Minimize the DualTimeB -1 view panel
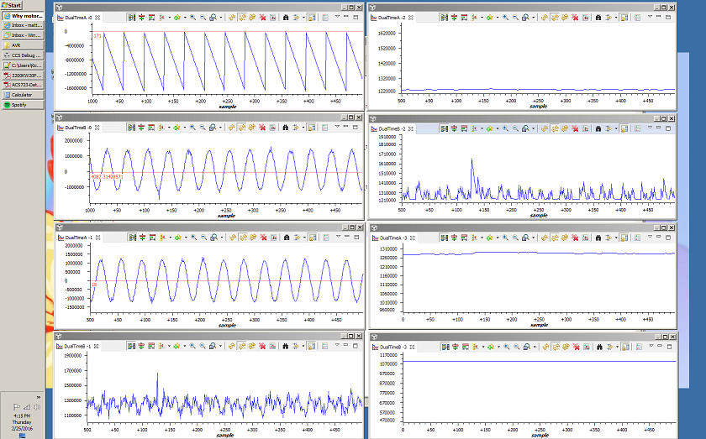 (x=345, y=345)
